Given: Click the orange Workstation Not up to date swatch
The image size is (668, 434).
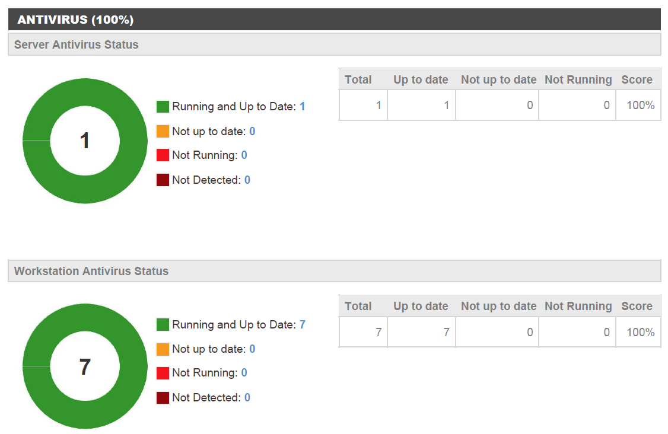Looking at the screenshot, I should [x=163, y=349].
